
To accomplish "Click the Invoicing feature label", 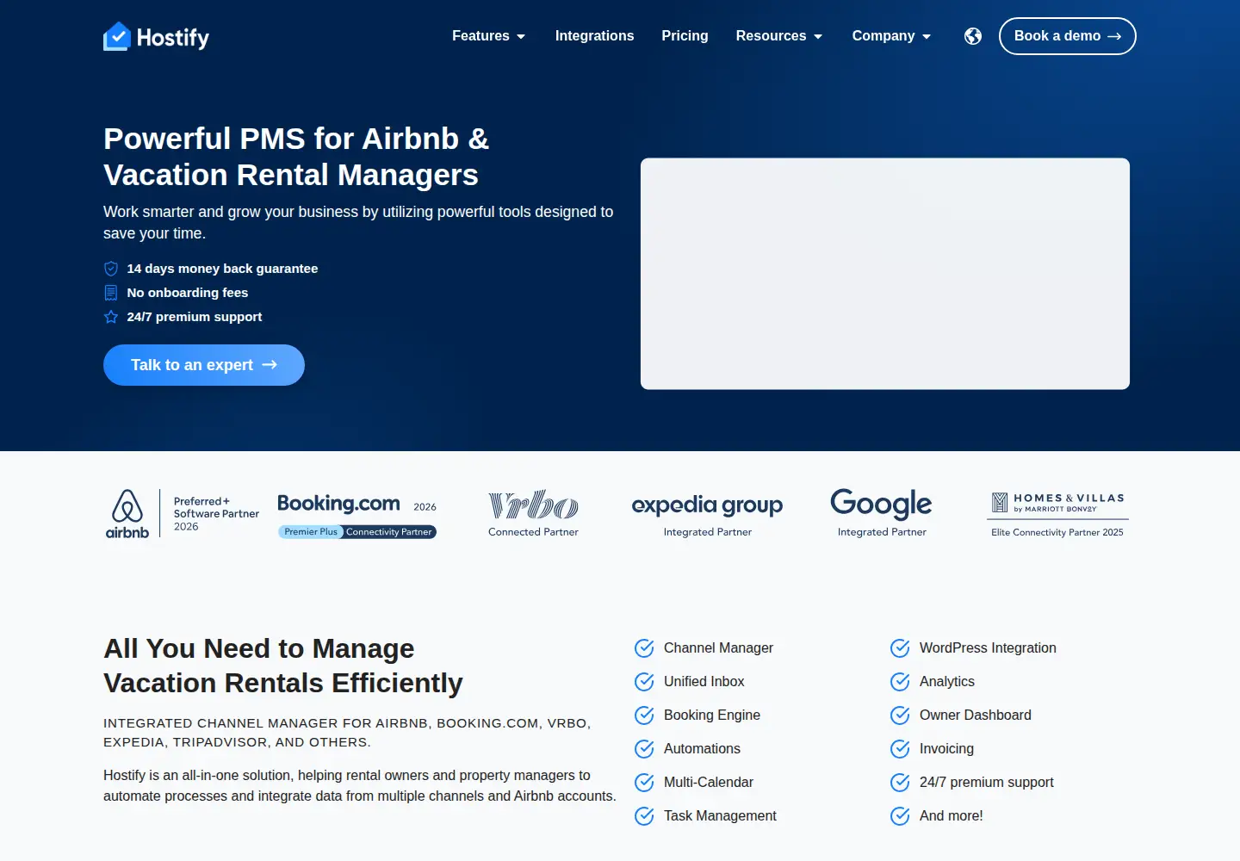I will (946, 749).
